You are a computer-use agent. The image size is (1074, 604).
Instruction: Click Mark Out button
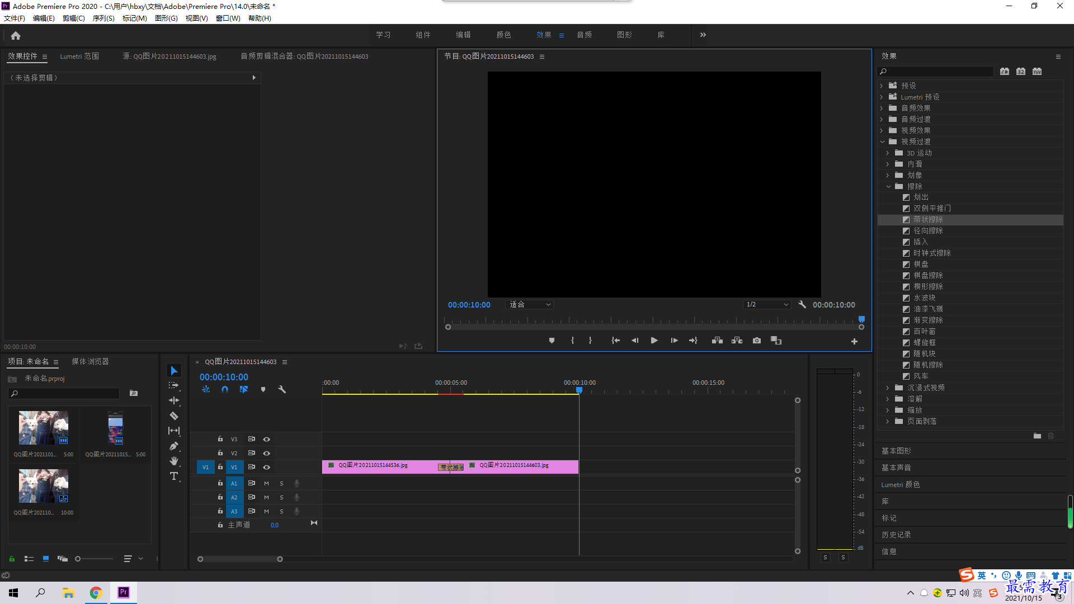pyautogui.click(x=590, y=341)
